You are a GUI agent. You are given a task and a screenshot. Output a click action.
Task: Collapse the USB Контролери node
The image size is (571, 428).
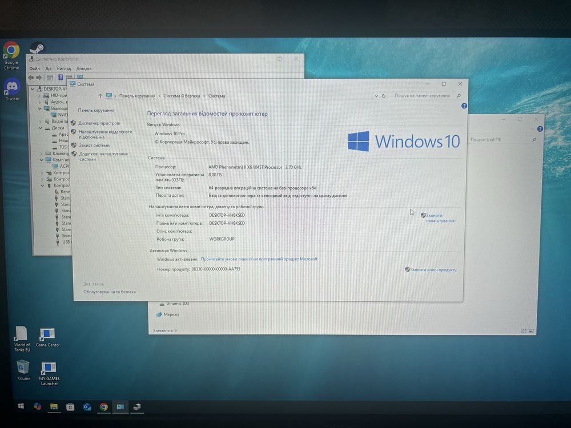click(43, 185)
